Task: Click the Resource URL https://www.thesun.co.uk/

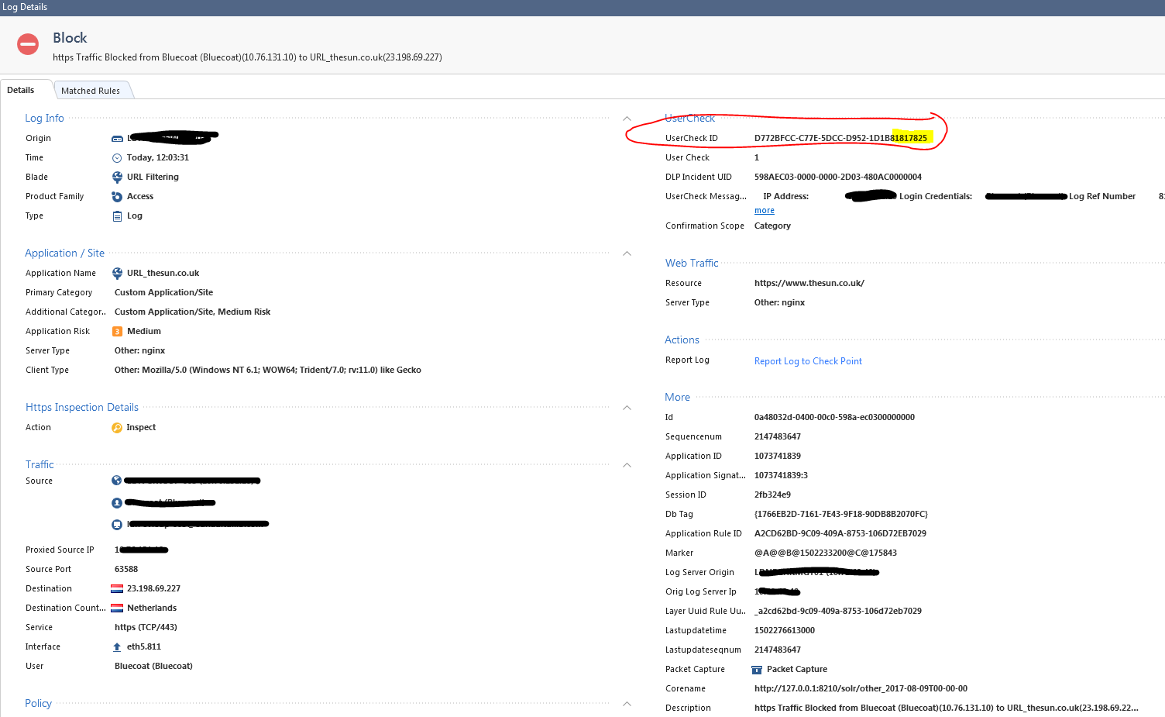Action: (x=809, y=284)
